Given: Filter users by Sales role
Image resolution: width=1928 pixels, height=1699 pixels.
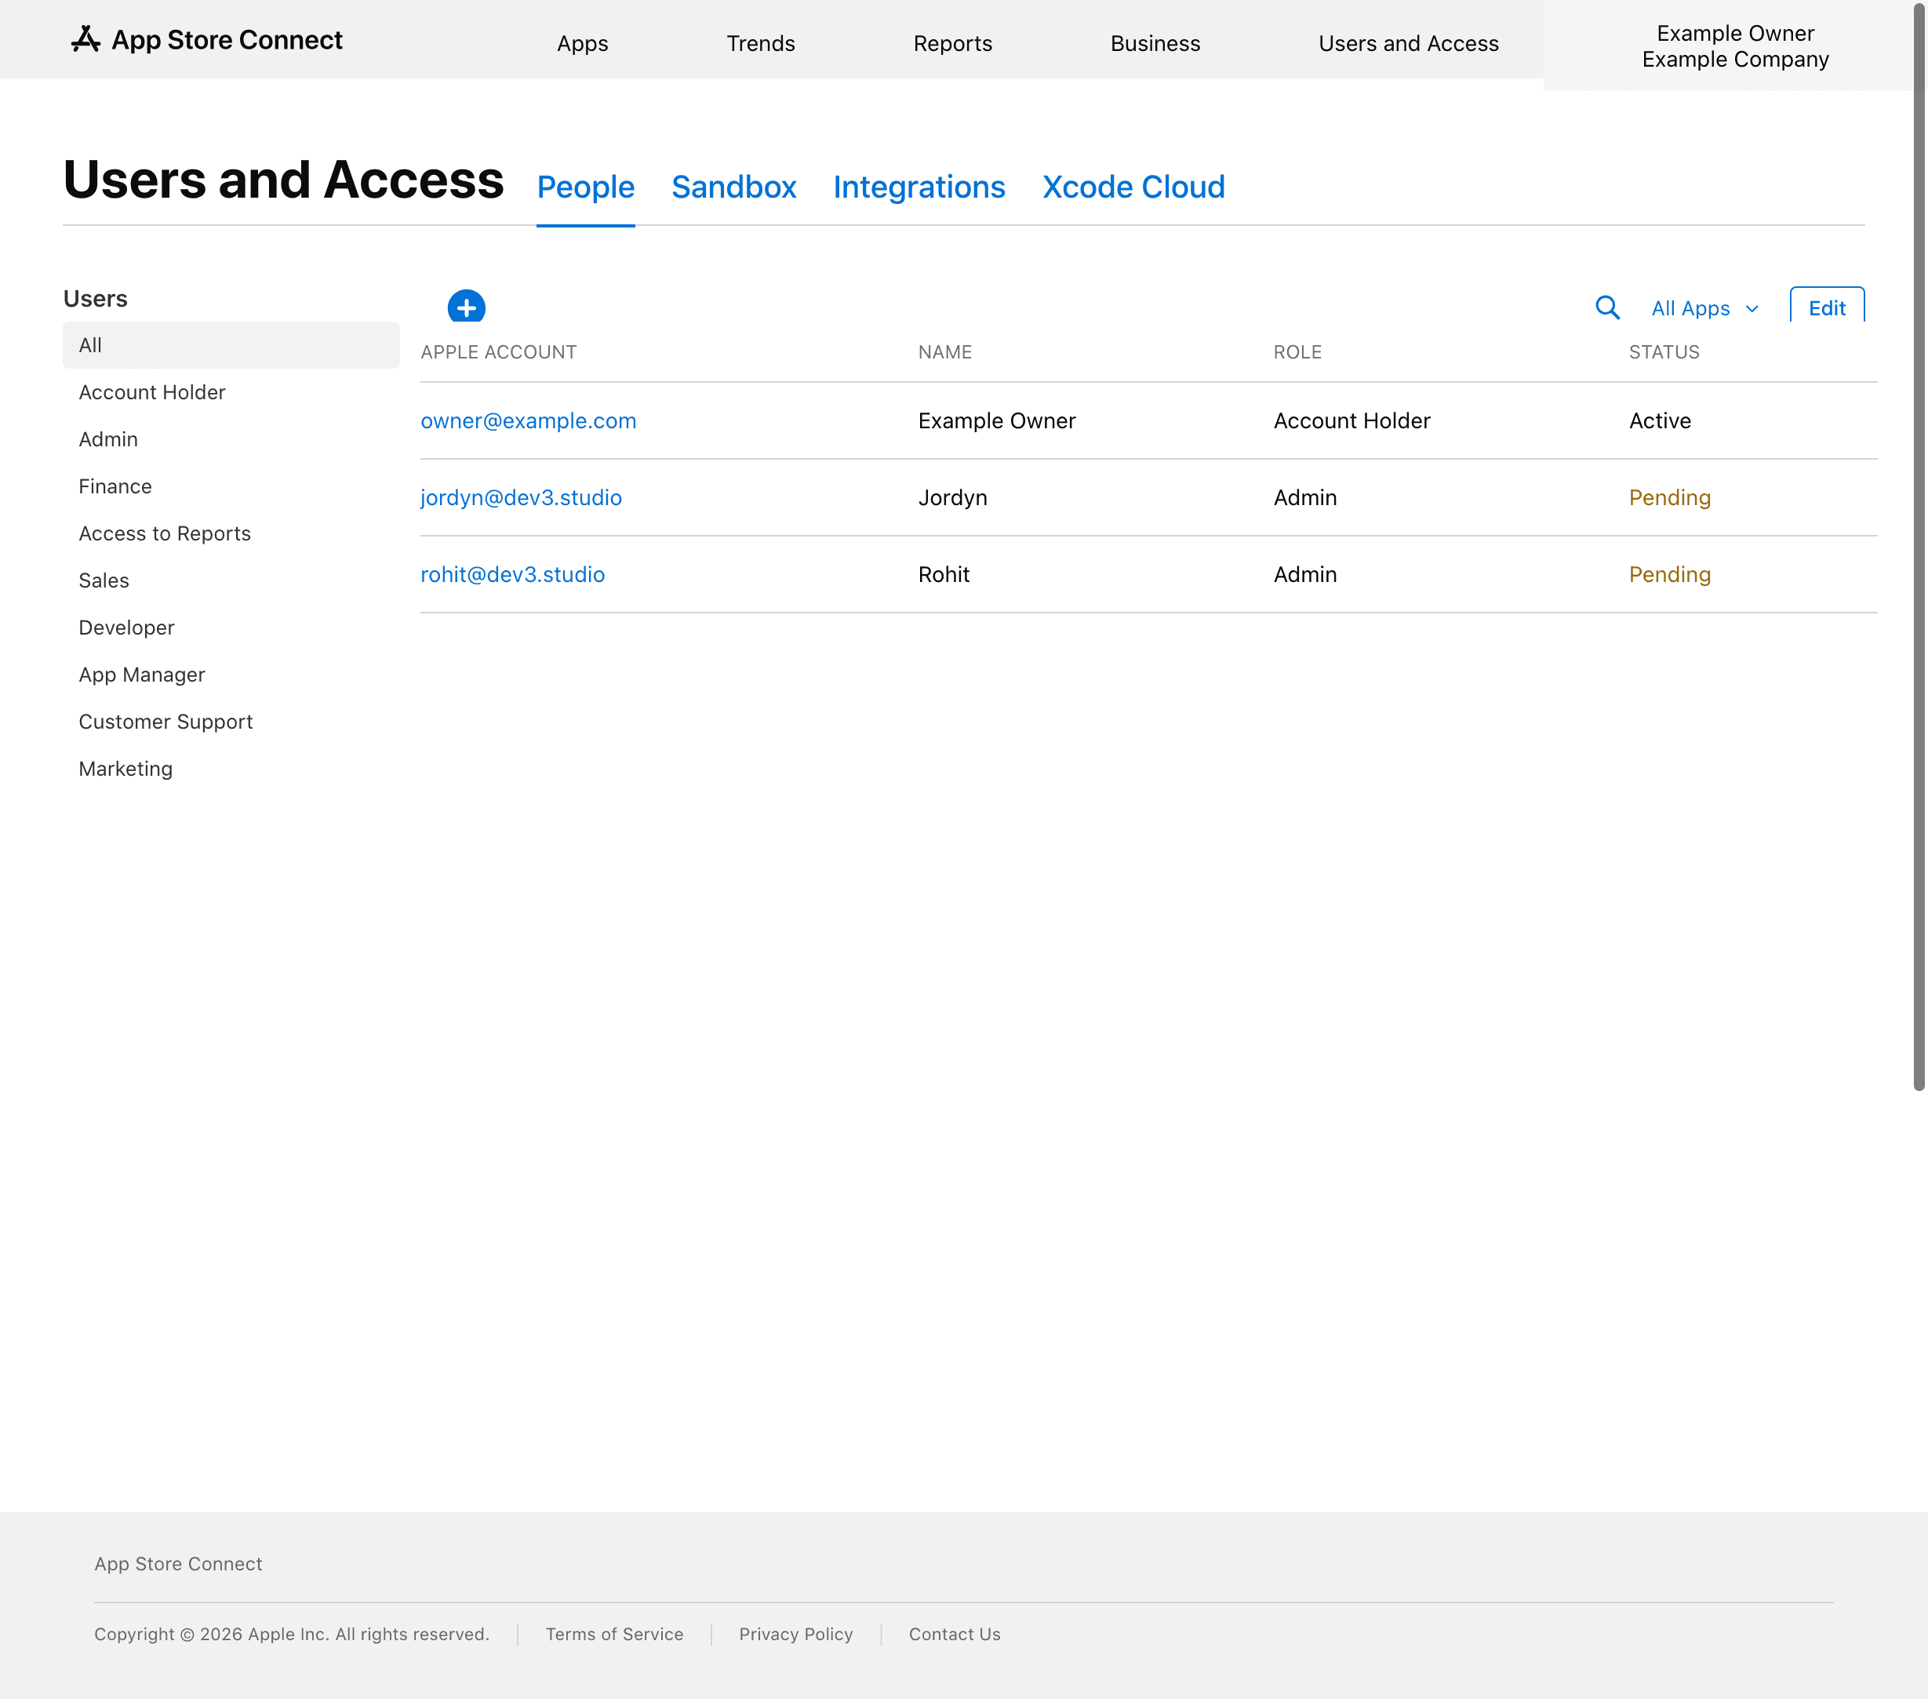Looking at the screenshot, I should 104,581.
